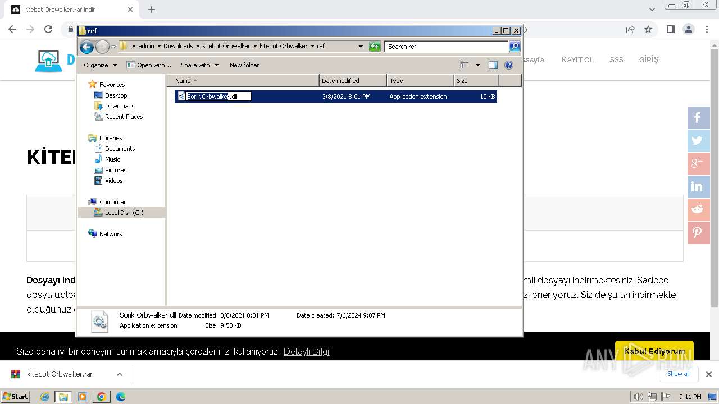
Task: Toggle Chrome side panel icon
Action: (x=670, y=29)
